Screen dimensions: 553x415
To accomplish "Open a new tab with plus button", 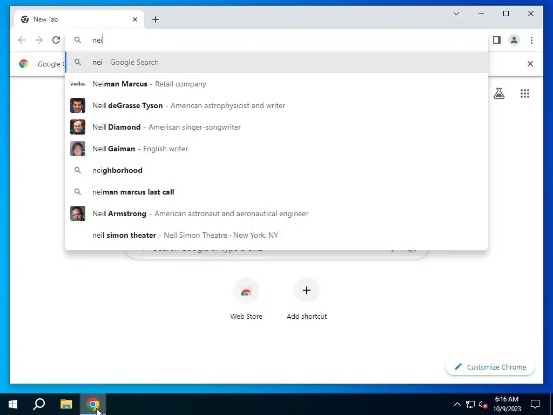I will 156,19.
